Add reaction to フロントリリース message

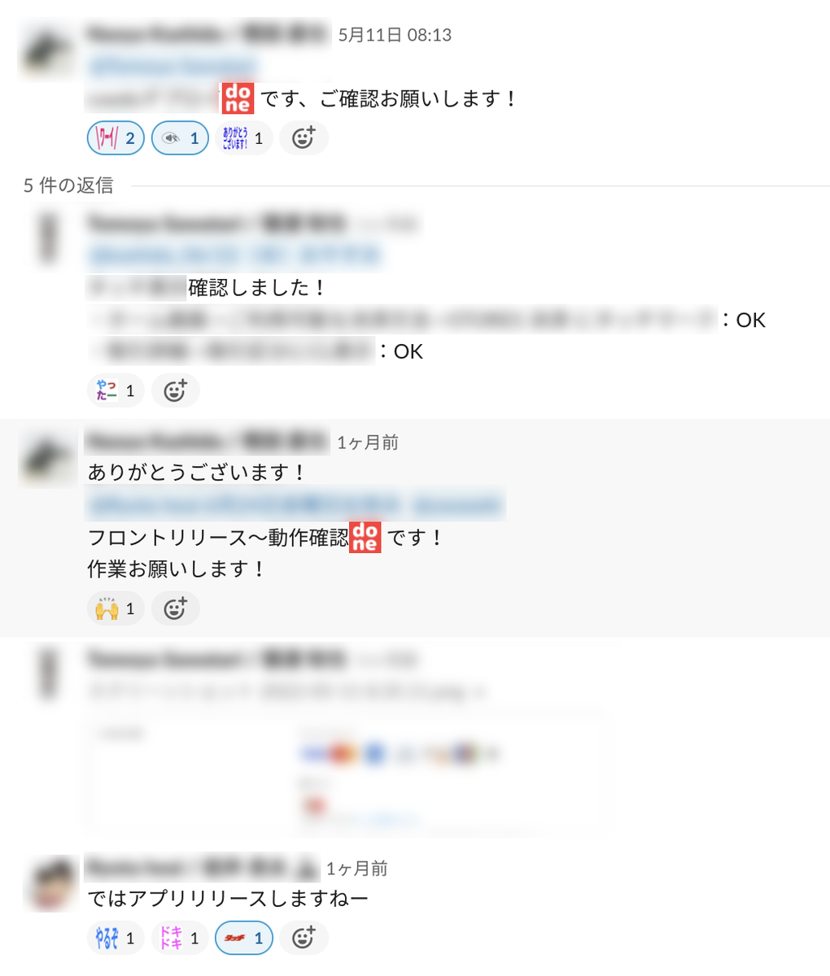pyautogui.click(x=175, y=608)
